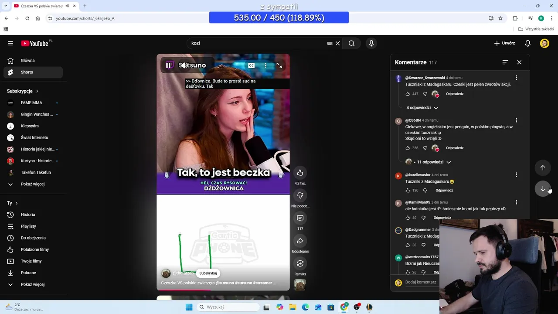This screenshot has height=314, width=558.
Task: Bookmark this page with the star
Action: (500, 18)
